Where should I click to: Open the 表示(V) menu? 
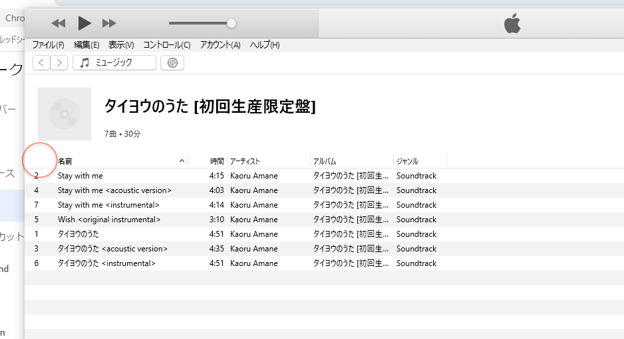(x=121, y=45)
